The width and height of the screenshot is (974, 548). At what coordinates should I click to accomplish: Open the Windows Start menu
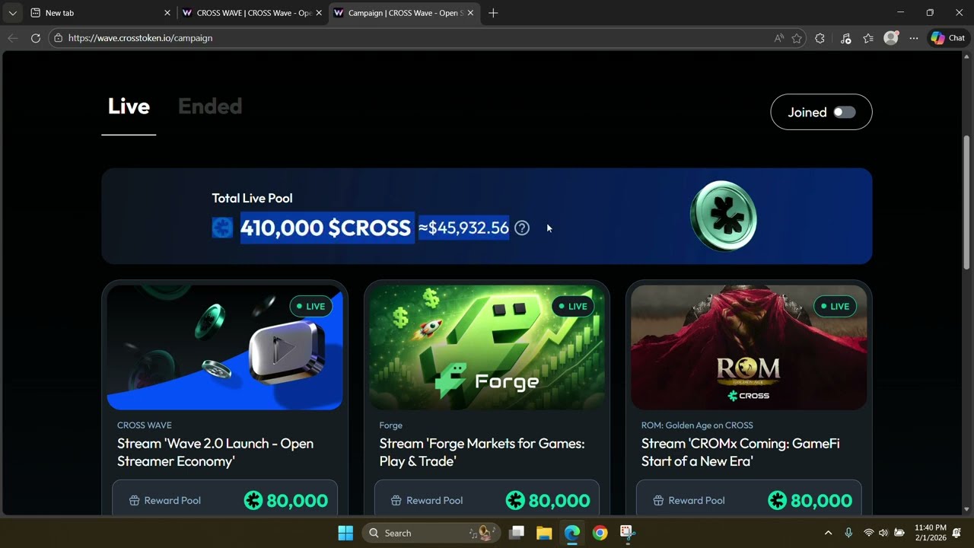(345, 533)
